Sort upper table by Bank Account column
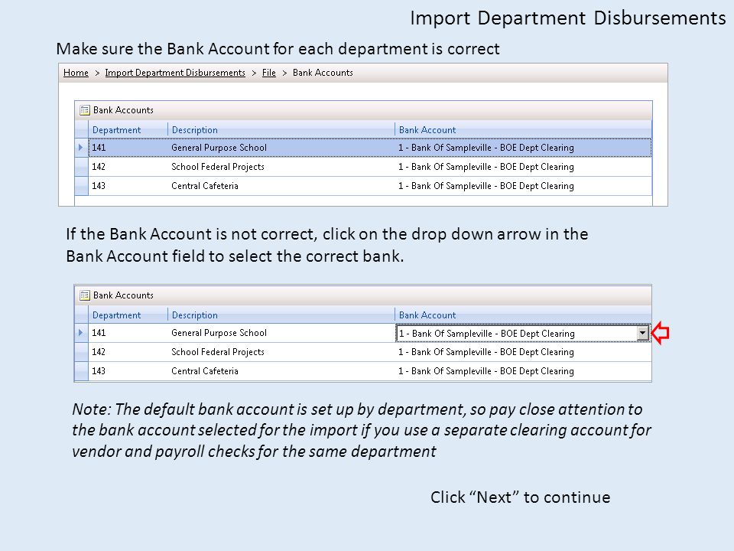 523,130
